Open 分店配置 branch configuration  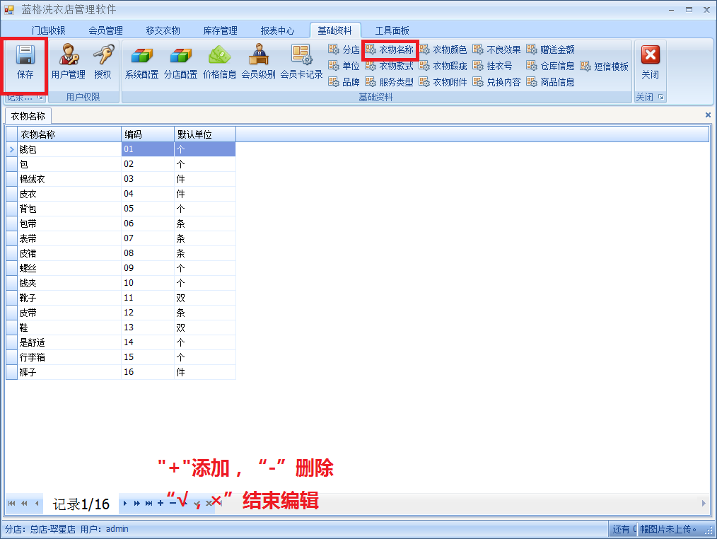180,61
